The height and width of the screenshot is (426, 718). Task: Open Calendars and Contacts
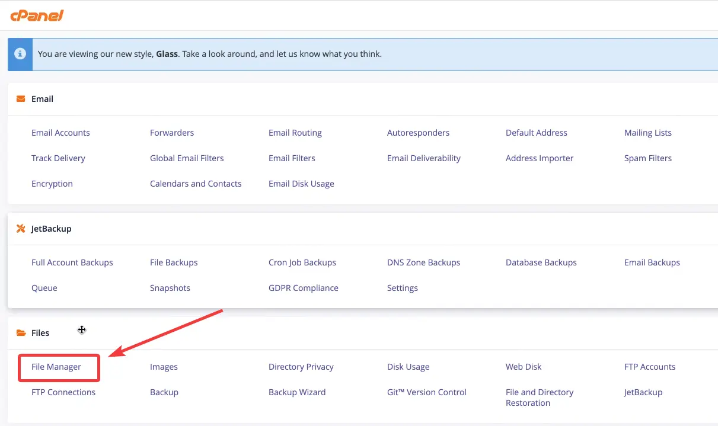(196, 184)
